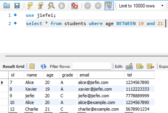Image resolution: width=168 pixels, height=113 pixels.
Task: Click line 1 statement marker dot
Action: click(x=15, y=15)
